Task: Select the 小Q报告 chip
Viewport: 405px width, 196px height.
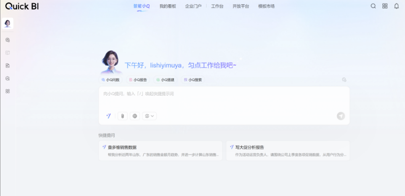Action: pyautogui.click(x=138, y=80)
